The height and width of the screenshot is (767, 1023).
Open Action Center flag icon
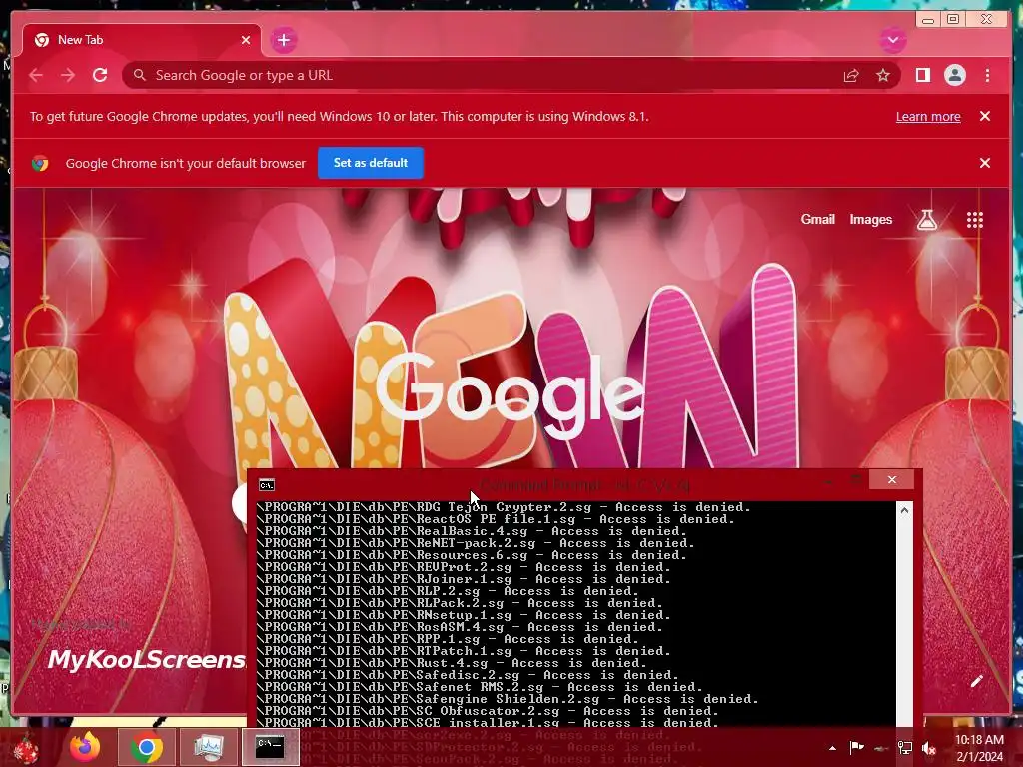coord(856,748)
